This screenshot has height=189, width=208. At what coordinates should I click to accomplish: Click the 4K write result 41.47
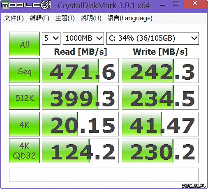click(x=160, y=124)
